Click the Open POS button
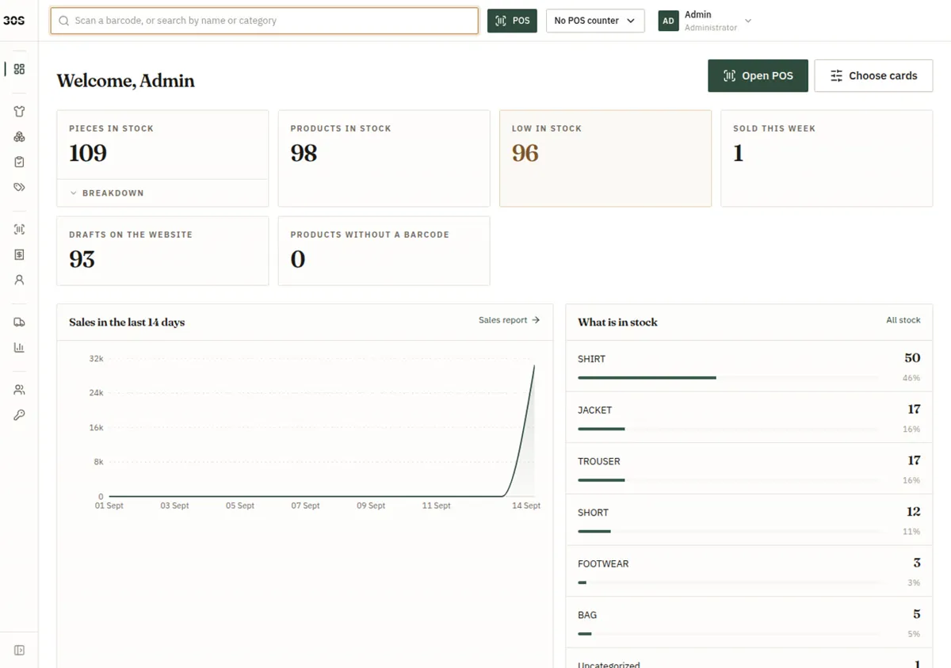Screen dimensions: 951x668 (758, 76)
